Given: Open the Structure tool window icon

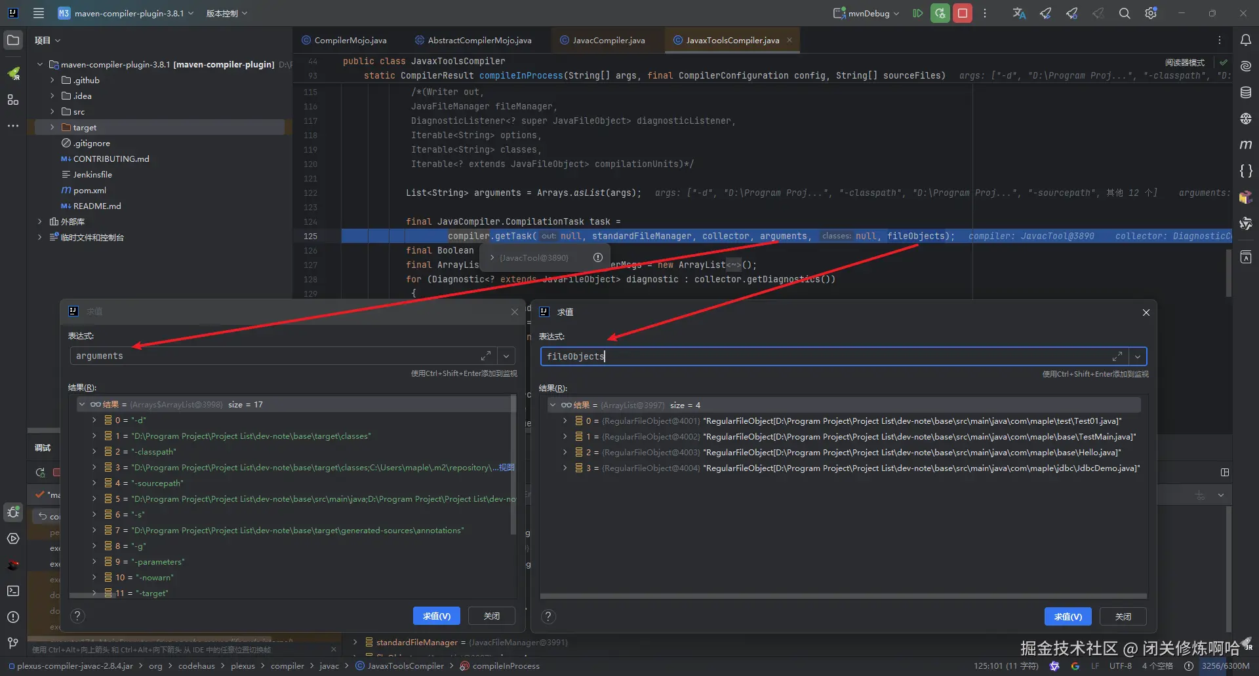Looking at the screenshot, I should (13, 100).
